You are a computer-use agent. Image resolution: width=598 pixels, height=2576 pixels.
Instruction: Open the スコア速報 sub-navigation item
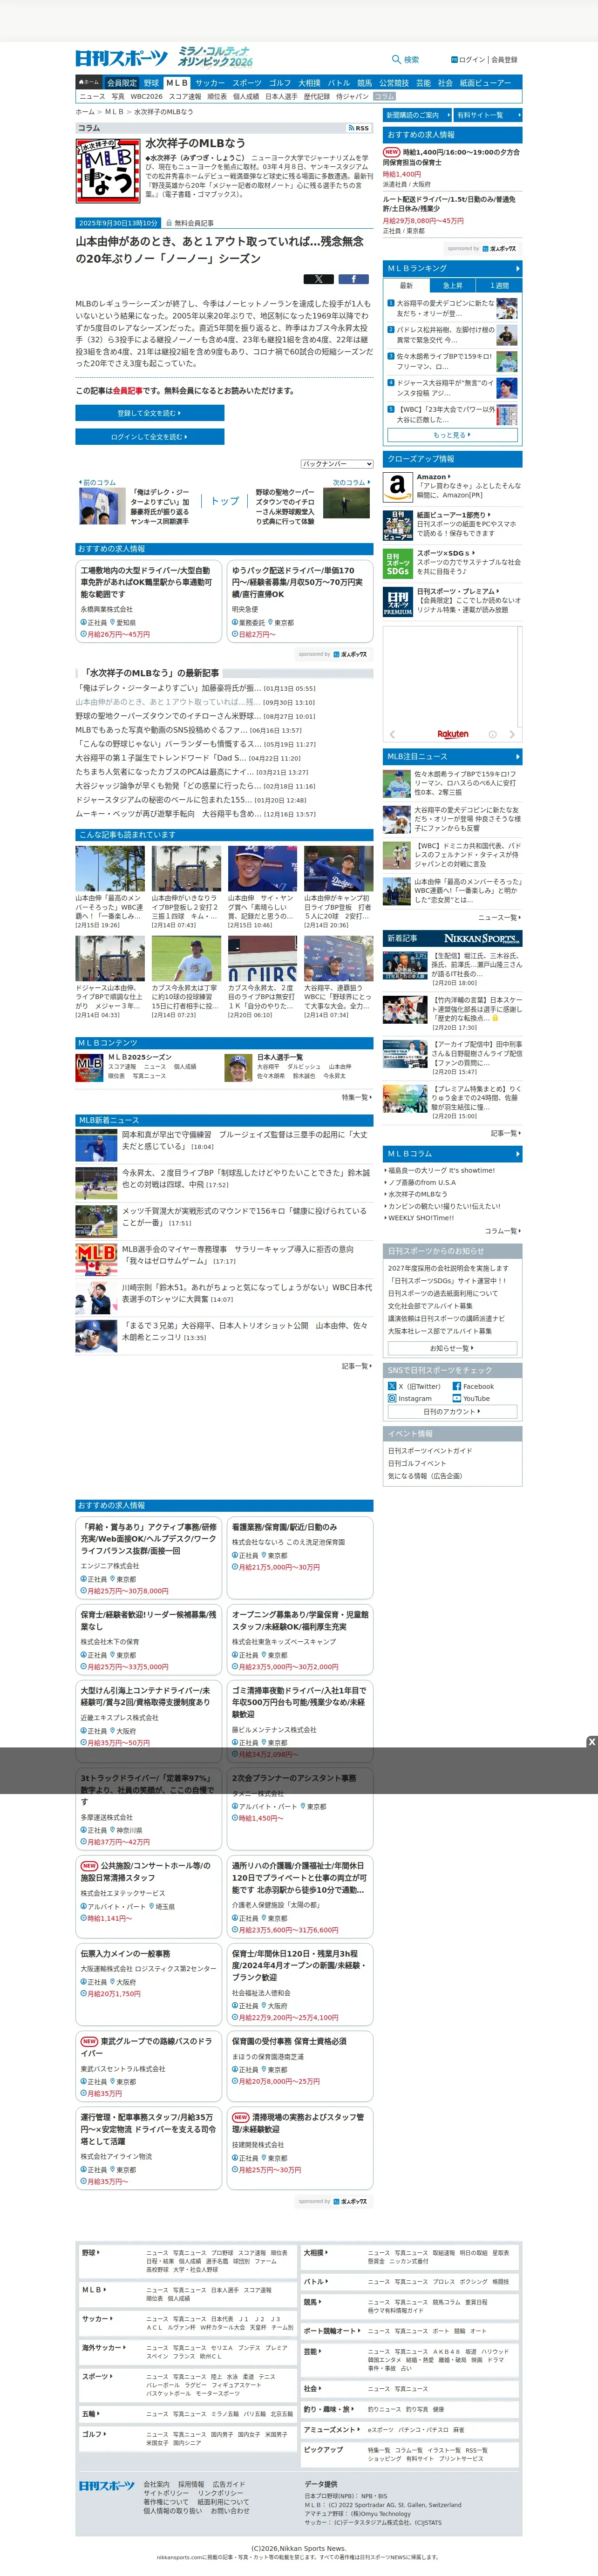(185, 97)
